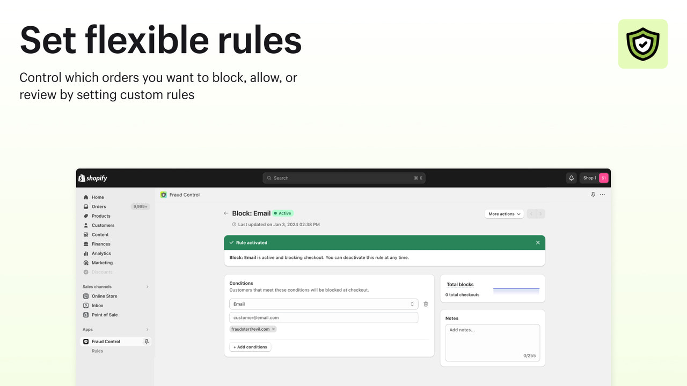The height and width of the screenshot is (386, 687).
Task: Open the back arrow beside Block: Email heading
Action: [226, 213]
